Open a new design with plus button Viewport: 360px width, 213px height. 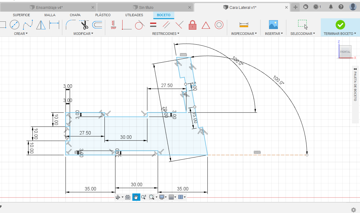(x=295, y=7)
